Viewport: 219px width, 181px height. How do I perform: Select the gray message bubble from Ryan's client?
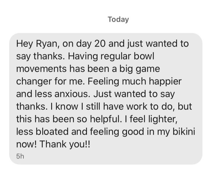[106, 99]
